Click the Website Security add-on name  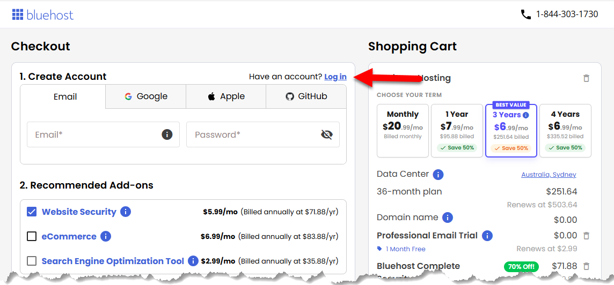(x=79, y=212)
